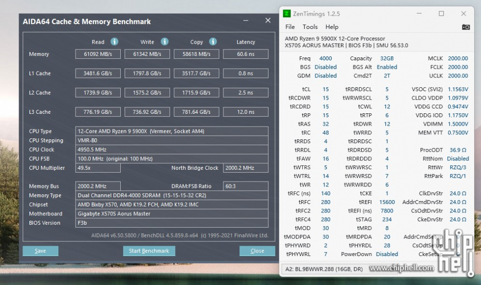Click Freq value 4000 in ZenTimings

coord(325,58)
